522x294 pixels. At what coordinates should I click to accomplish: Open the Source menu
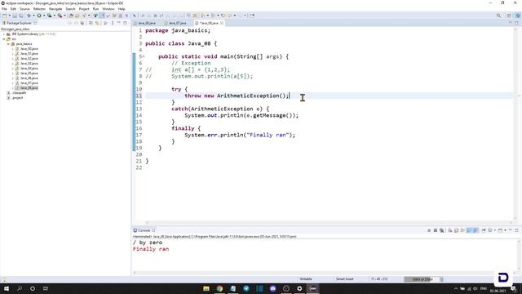(24, 9)
